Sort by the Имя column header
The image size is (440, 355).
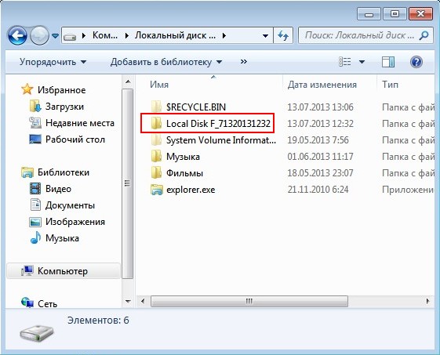[159, 85]
